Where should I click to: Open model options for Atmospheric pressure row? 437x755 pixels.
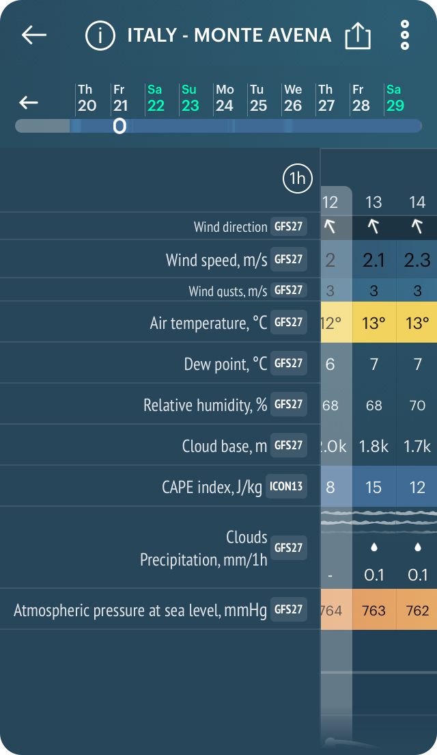tap(288, 609)
